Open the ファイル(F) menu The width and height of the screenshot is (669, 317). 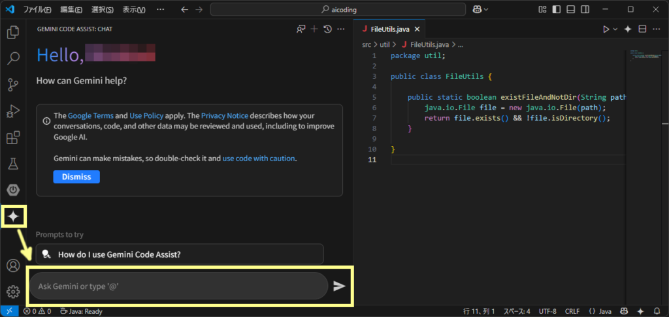pyautogui.click(x=37, y=9)
